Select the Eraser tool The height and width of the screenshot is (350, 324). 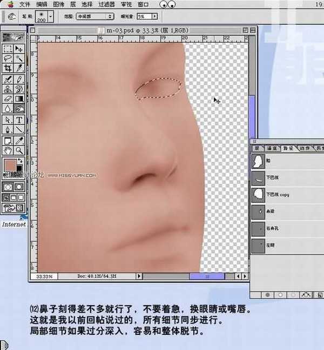8,98
